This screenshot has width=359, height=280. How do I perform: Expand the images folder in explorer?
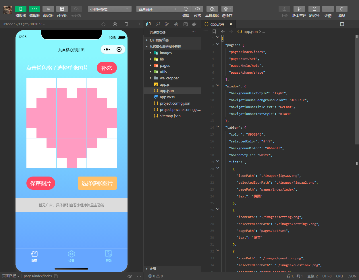pos(166,53)
